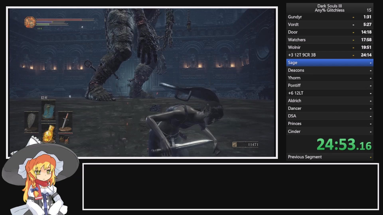Select the Door split row

point(330,32)
